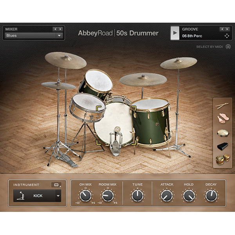
Task: Click the kick pedal instrument icon
Action: [x=20, y=196]
